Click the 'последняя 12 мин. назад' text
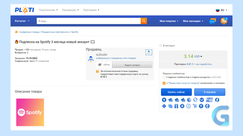 (x=43, y=50)
